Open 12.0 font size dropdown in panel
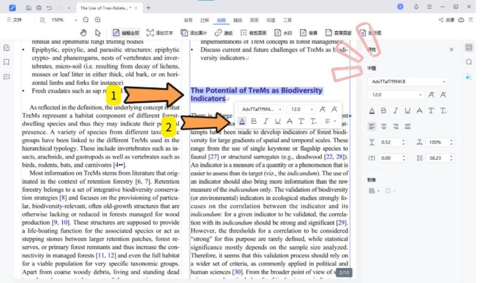This screenshot has height=283, width=504. click(x=396, y=95)
